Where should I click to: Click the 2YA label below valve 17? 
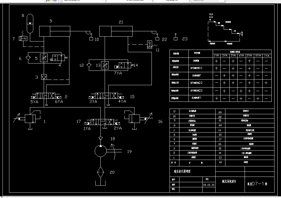click(118, 128)
